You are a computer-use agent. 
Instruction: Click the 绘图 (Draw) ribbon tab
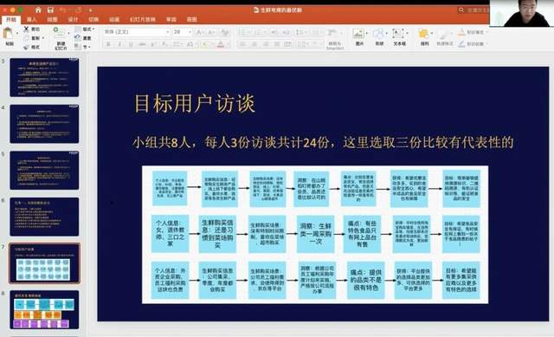tap(52, 19)
